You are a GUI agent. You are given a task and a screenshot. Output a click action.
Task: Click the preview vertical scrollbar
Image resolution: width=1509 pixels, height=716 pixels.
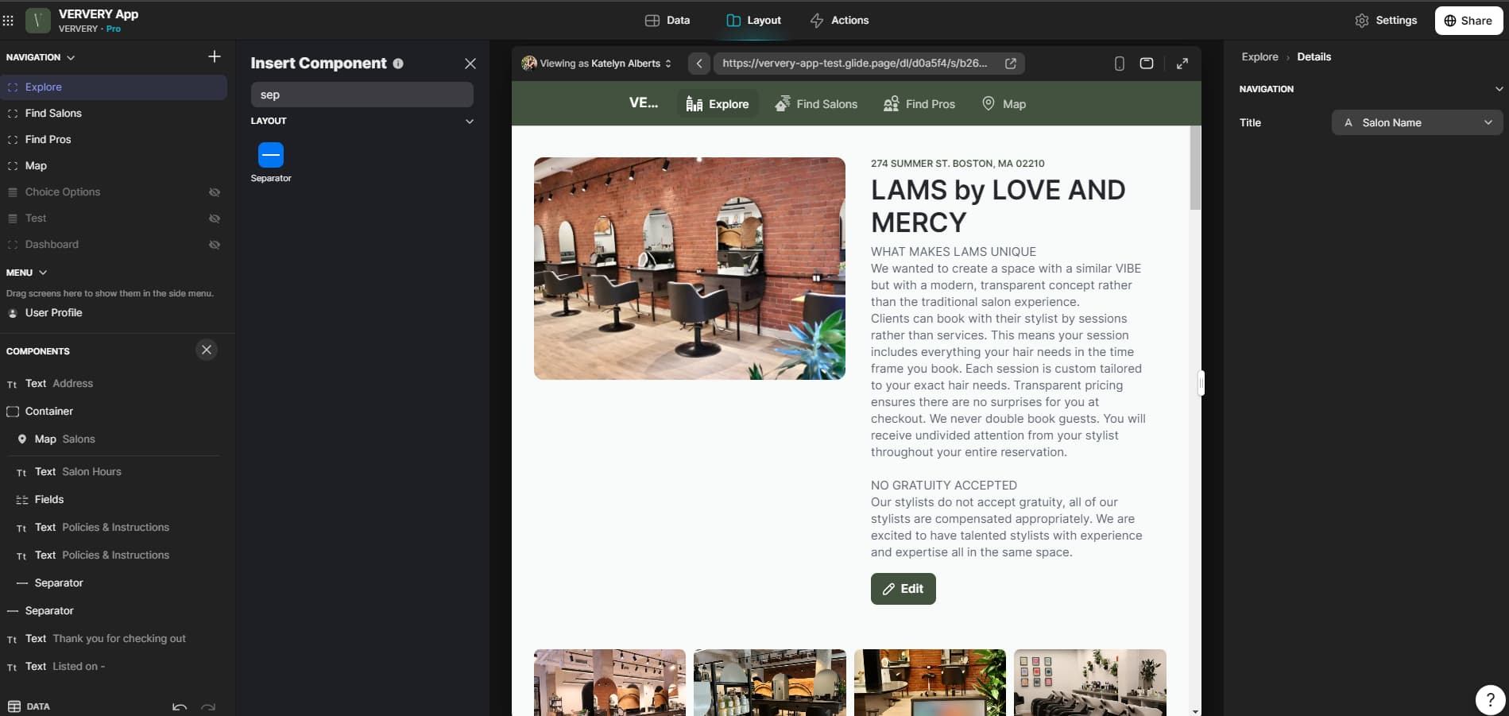(1195, 168)
